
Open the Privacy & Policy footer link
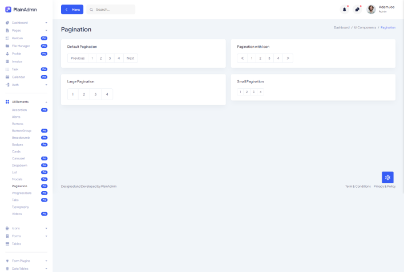pyautogui.click(x=385, y=186)
